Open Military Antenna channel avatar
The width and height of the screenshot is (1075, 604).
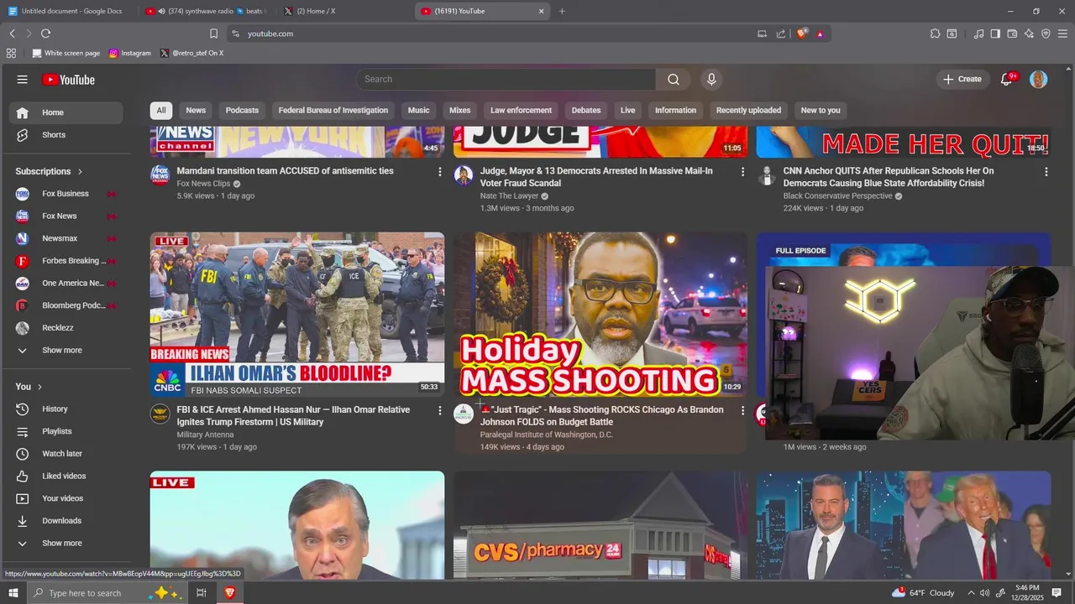tap(160, 414)
